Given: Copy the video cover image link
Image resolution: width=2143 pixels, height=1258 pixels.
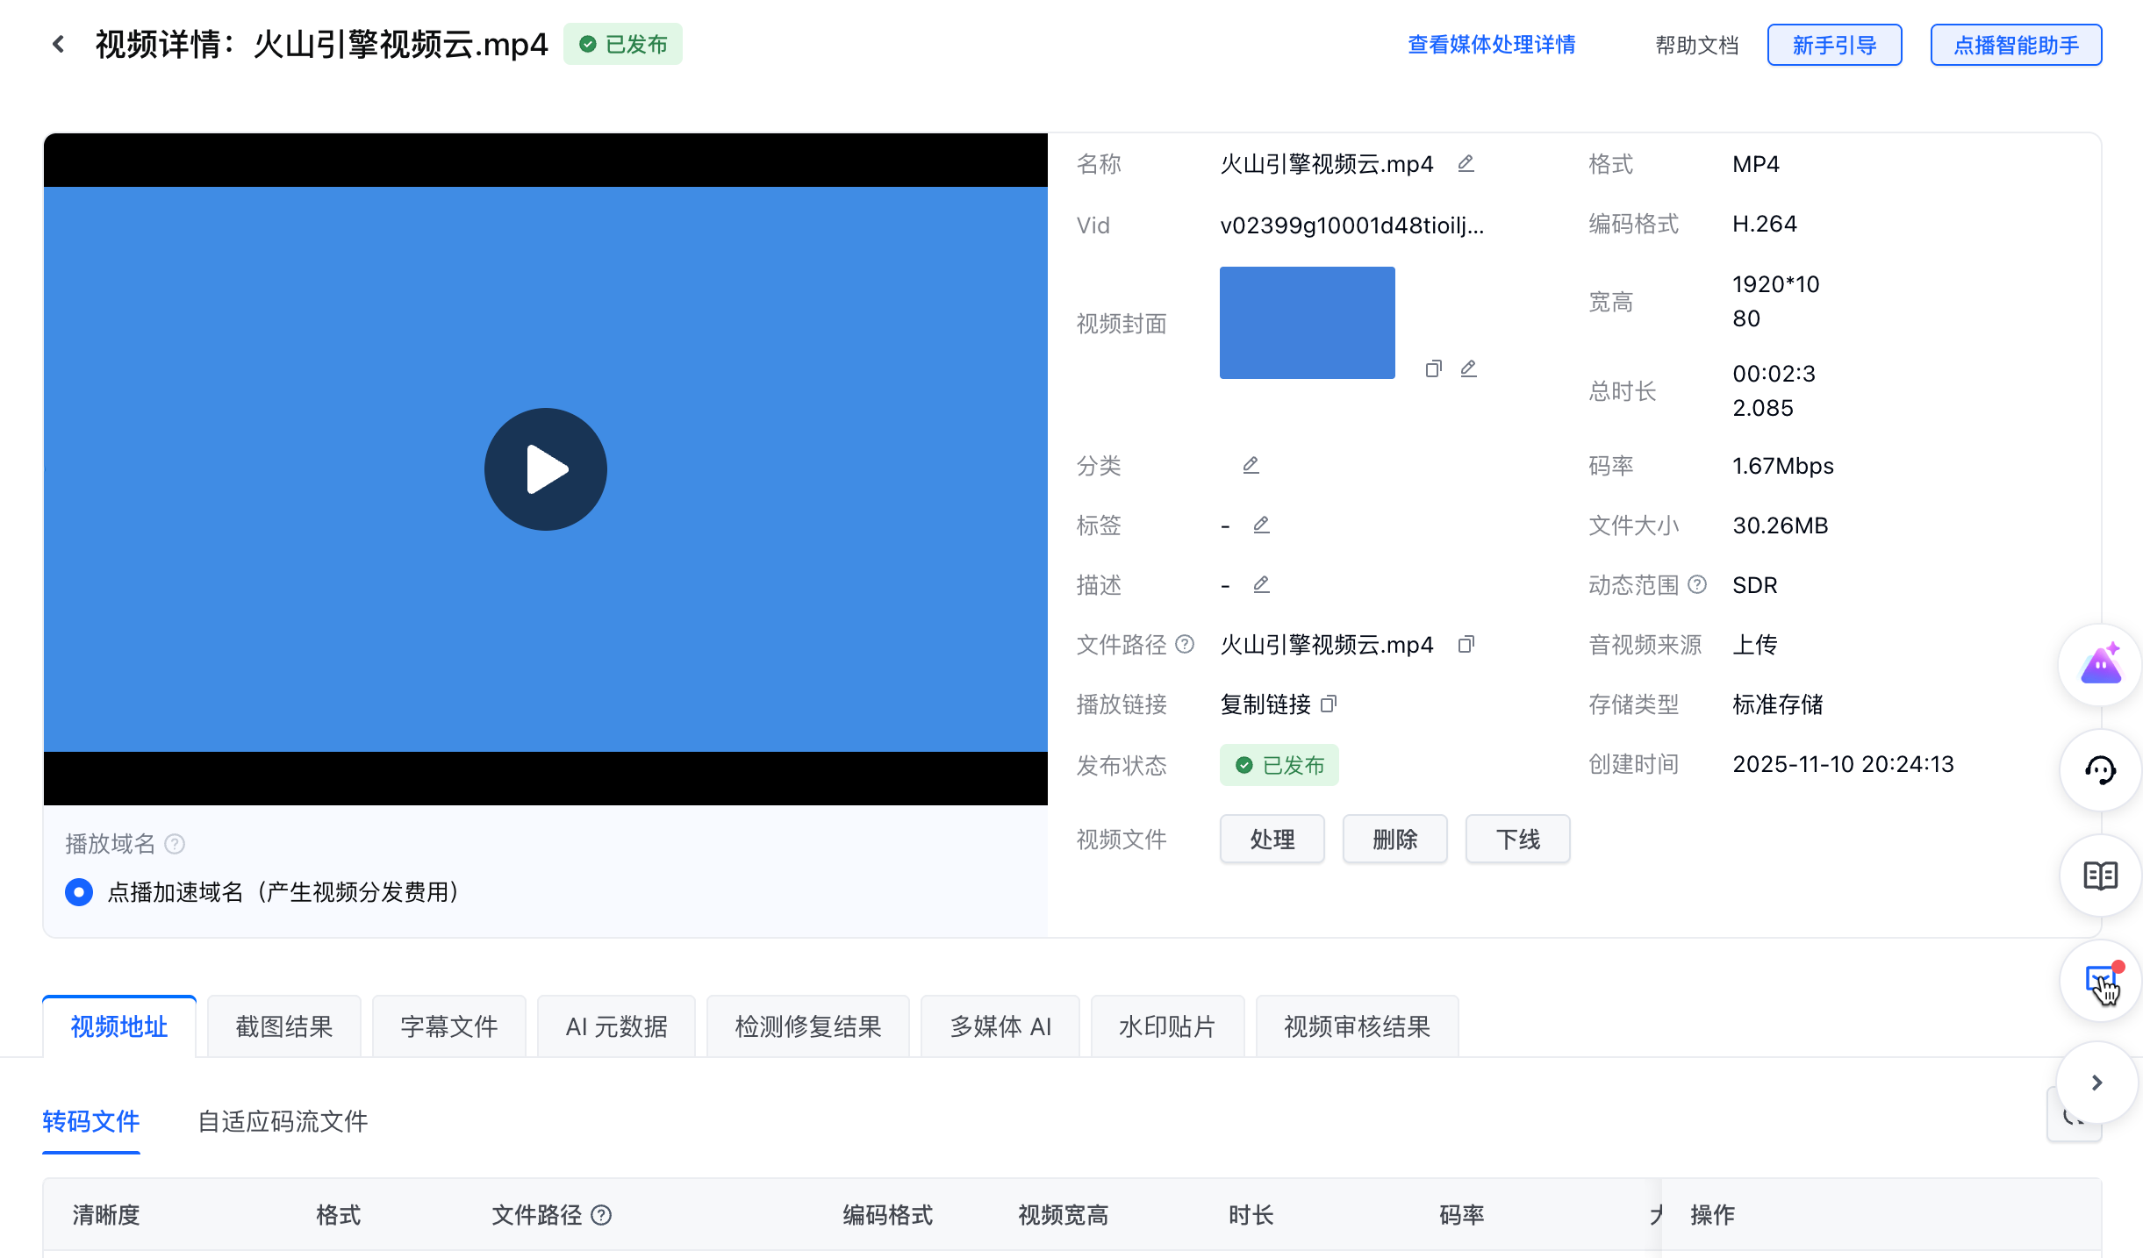Looking at the screenshot, I should tap(1433, 368).
